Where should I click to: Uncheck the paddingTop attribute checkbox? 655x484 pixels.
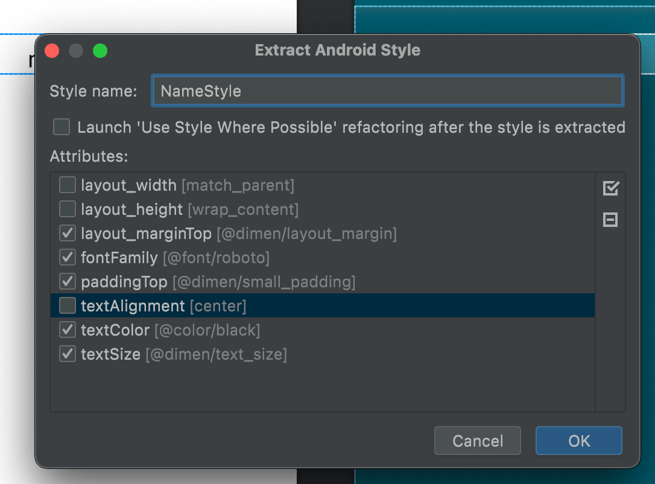[x=68, y=282]
